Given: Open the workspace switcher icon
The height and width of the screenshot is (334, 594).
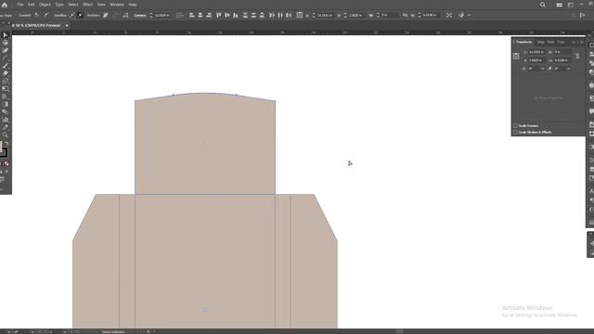Looking at the screenshot, I should click(x=571, y=5).
